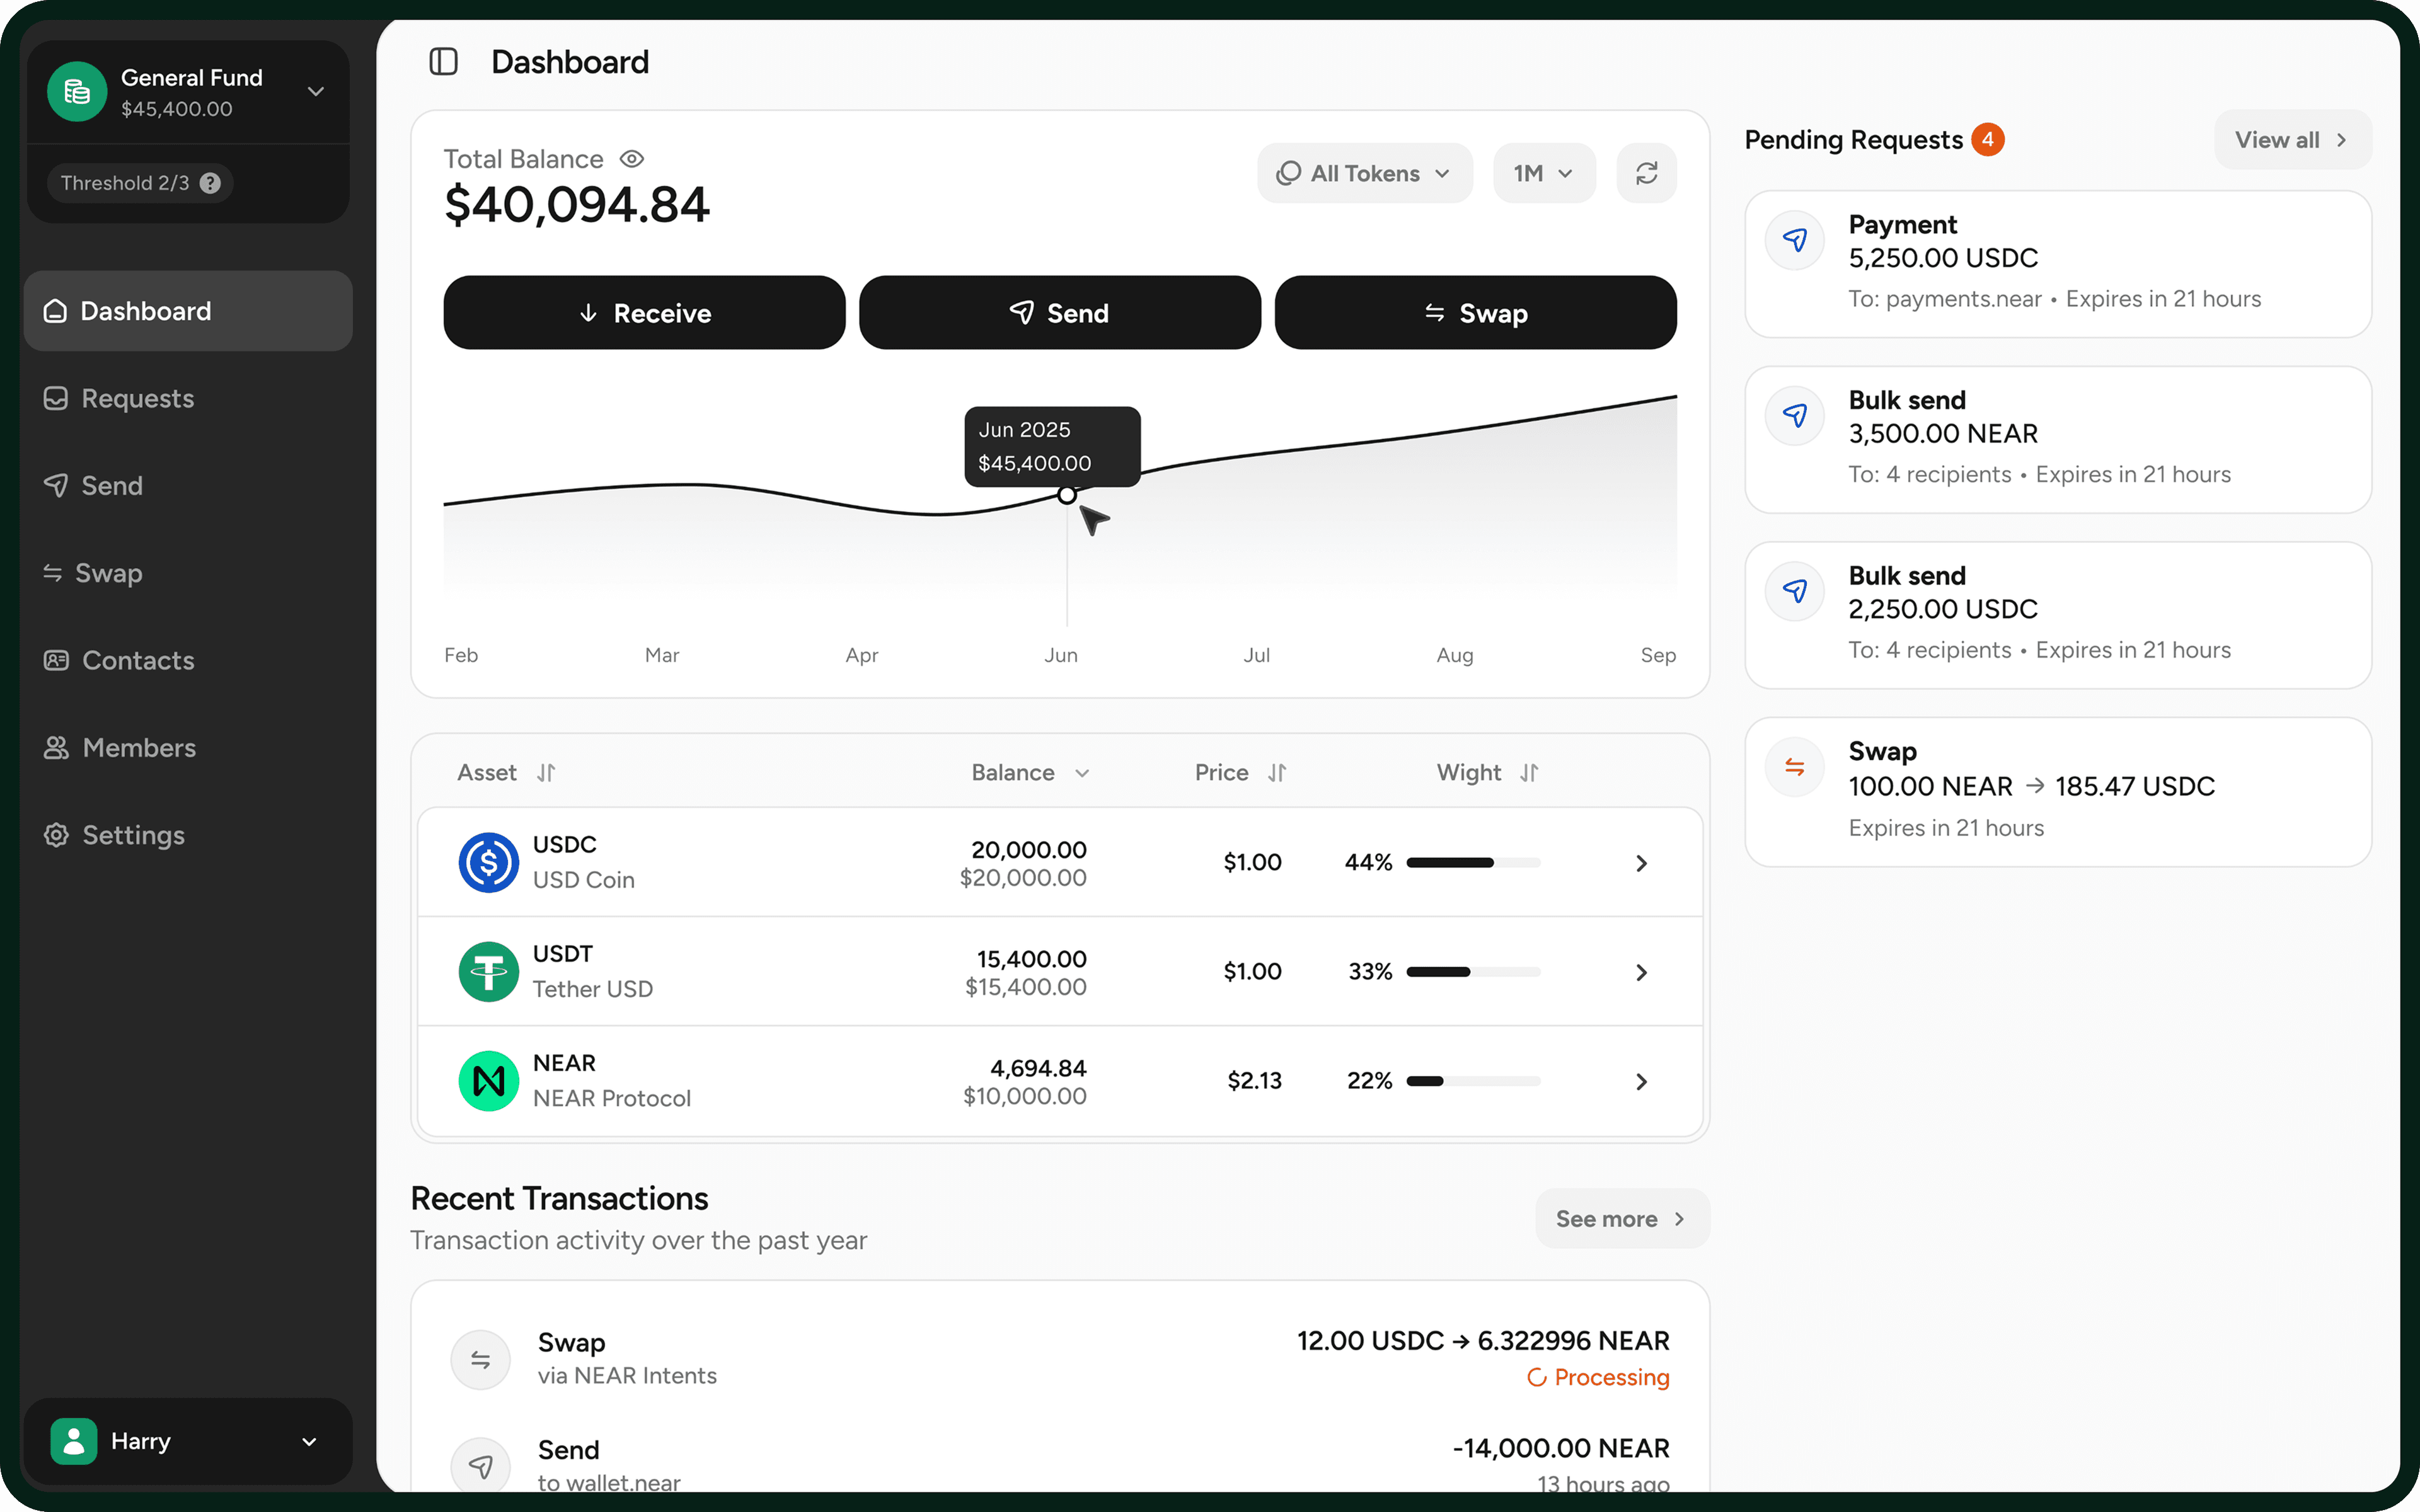
Task: Refresh the balance chart
Action: 1646,173
